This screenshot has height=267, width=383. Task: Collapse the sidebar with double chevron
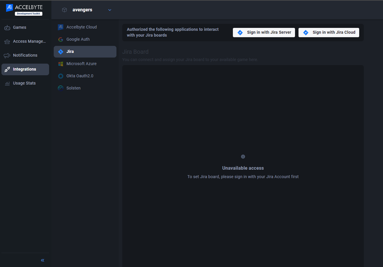point(43,260)
